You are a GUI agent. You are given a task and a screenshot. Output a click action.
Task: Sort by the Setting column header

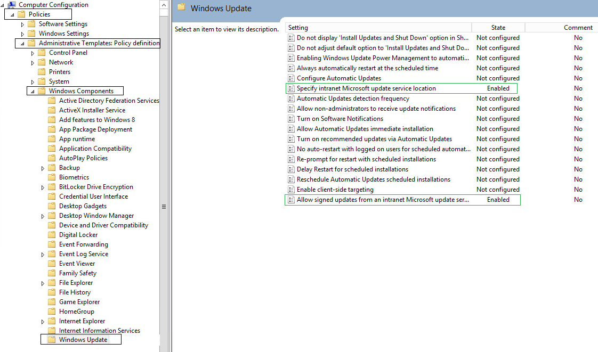point(378,28)
